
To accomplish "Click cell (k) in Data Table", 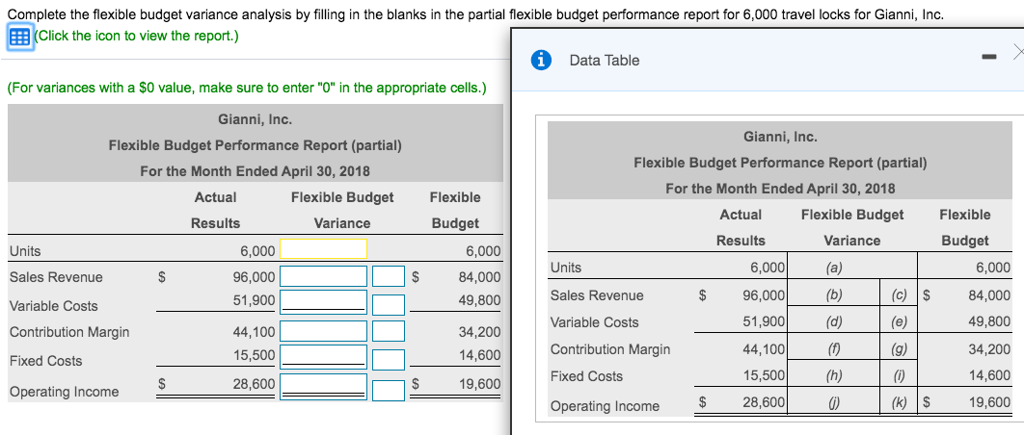I will pyautogui.click(x=899, y=402).
